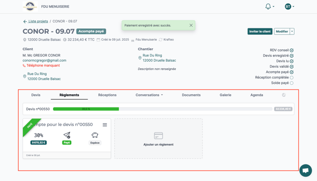Open the Galerie tab
The image size is (317, 181).
pyautogui.click(x=225, y=95)
